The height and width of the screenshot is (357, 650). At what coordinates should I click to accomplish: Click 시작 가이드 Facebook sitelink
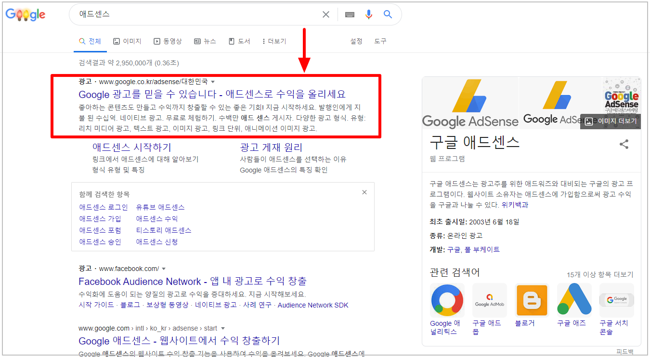click(96, 305)
